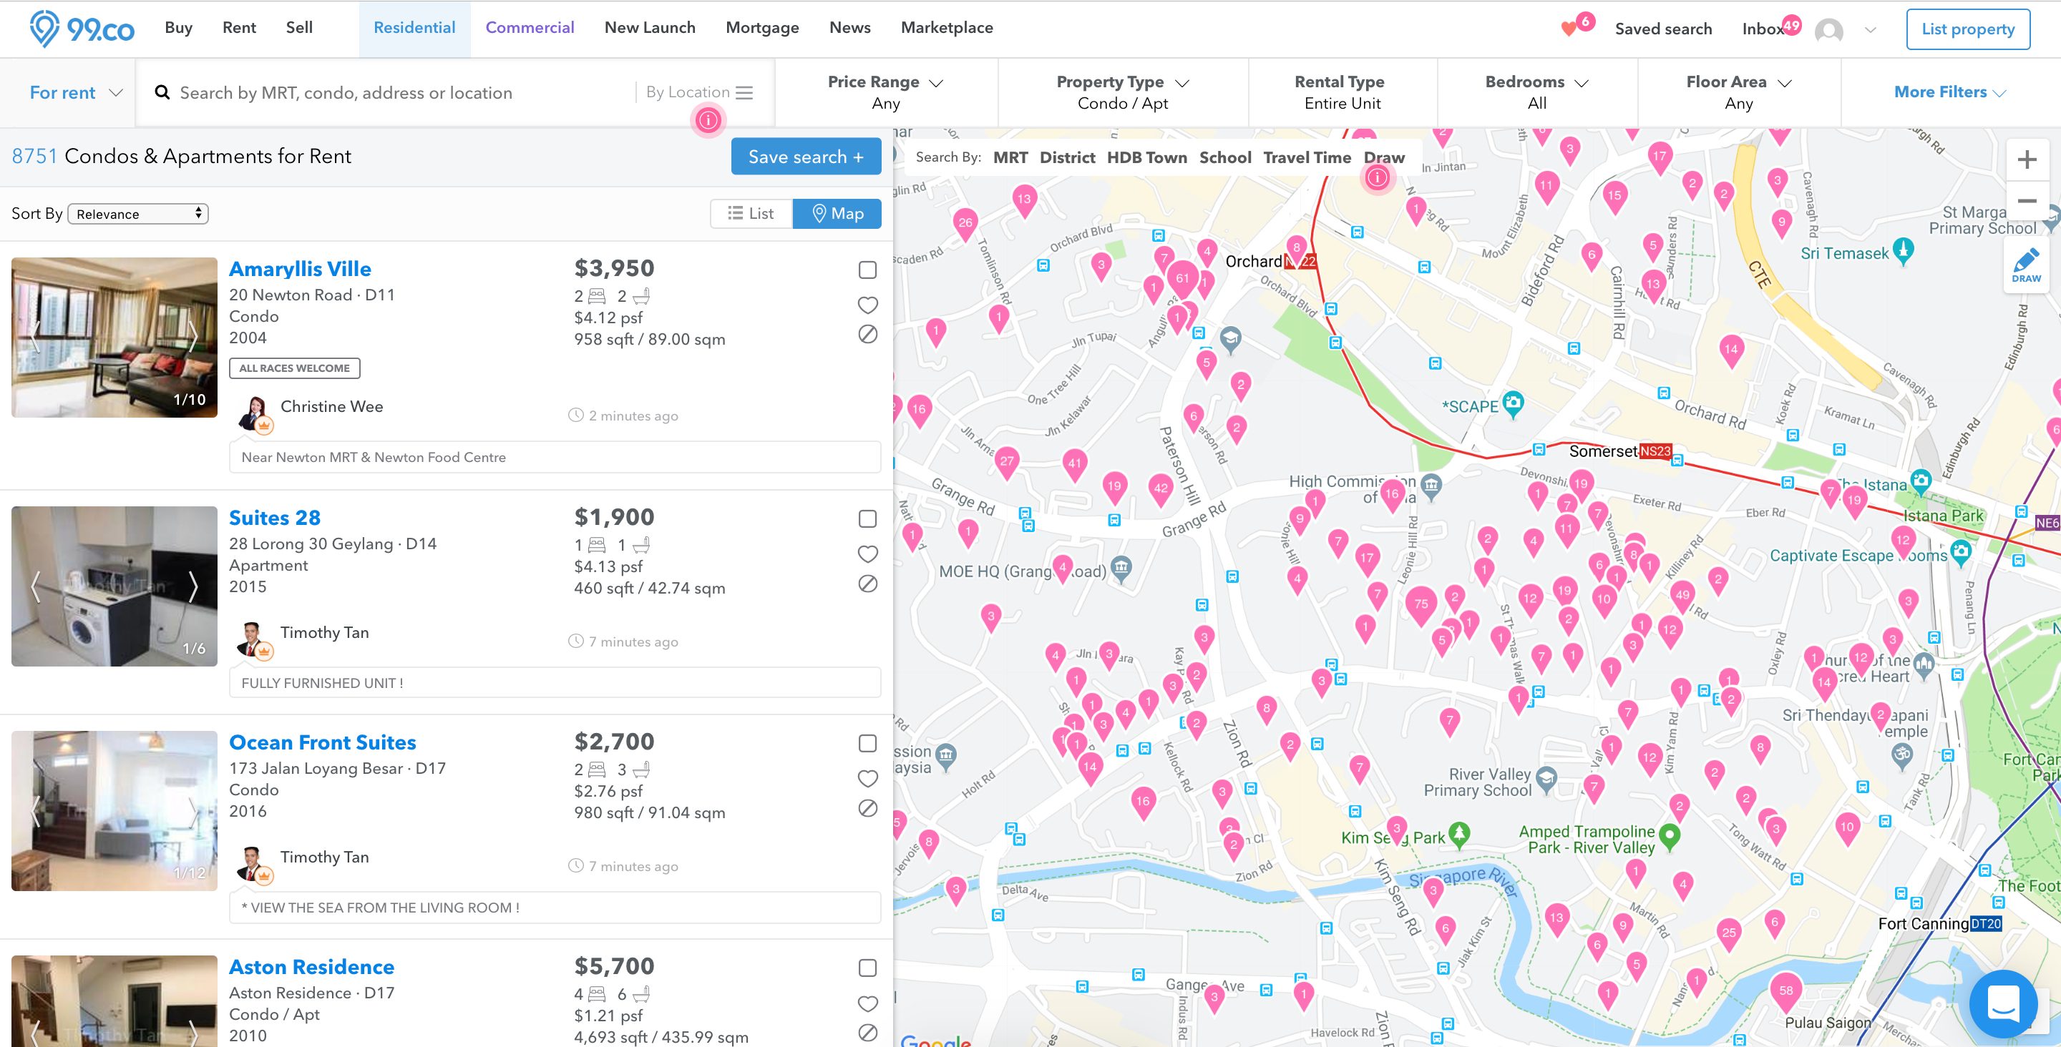
Task: Open the Mortgage menu item
Action: [x=761, y=28]
